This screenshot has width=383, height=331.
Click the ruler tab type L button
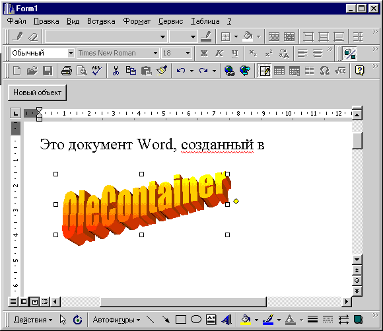coord(15,114)
